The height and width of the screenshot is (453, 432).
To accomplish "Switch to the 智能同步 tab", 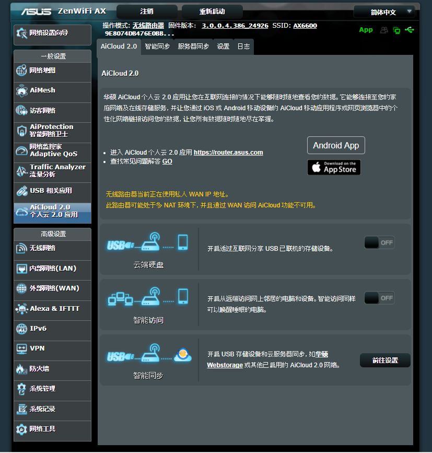I will [x=157, y=47].
